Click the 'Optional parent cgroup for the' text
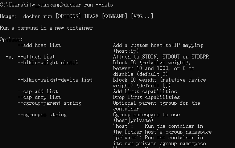This screenshot has width=235, height=148. click(x=156, y=103)
